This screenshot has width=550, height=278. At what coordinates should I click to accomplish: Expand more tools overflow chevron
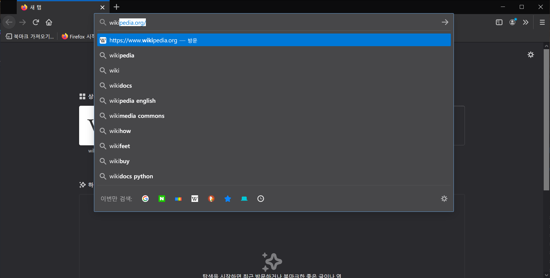click(526, 22)
